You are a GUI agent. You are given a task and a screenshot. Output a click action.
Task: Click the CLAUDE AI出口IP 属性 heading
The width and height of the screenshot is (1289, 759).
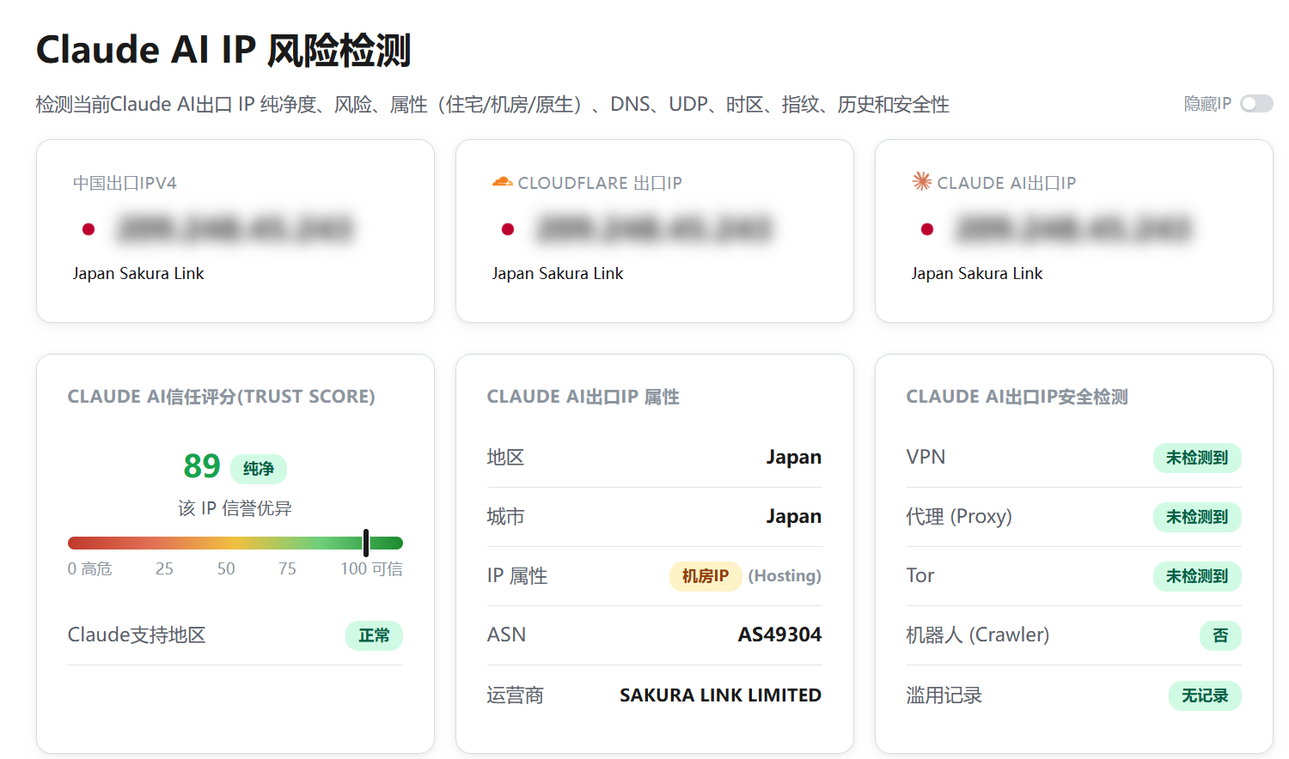(583, 397)
